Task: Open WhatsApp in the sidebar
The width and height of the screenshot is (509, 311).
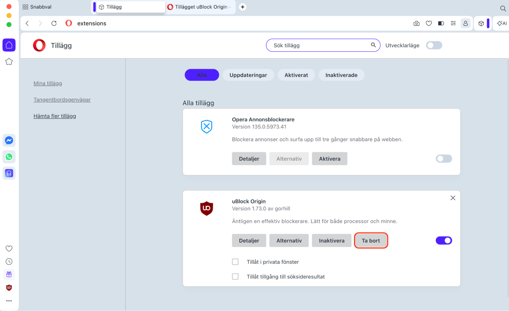Action: coord(9,157)
